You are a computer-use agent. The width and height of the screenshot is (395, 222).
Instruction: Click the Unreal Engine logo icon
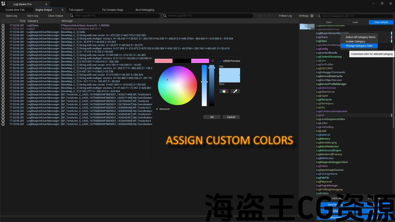click(3, 4)
